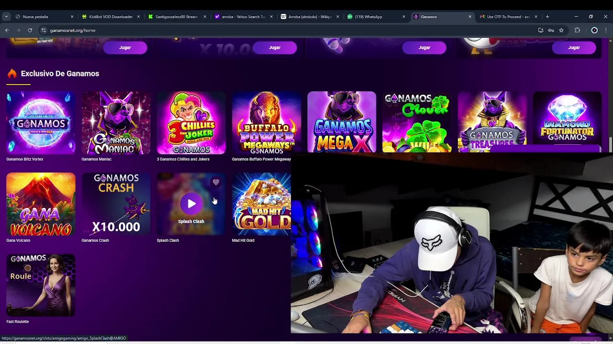613x344 pixels.
Task: Click the page vertical scrollbar thumb
Action: [x=611, y=144]
